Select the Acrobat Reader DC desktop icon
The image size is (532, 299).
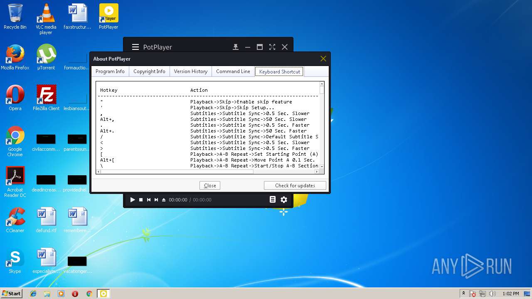tap(15, 182)
